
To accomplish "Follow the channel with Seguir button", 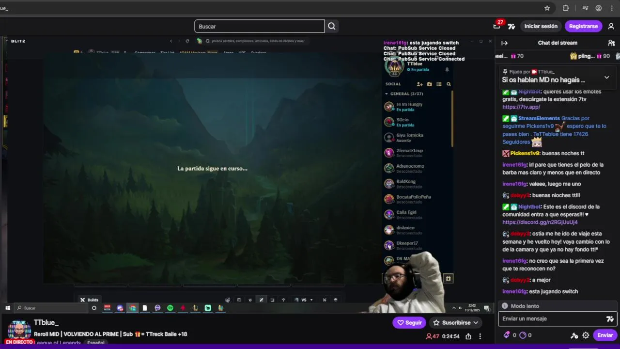I will [409, 323].
